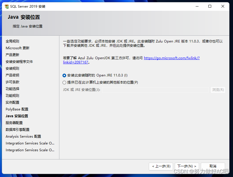Image resolution: width=233 pixels, height=177 pixels.
Task: Minimize the SQL Server 2019 setup window
Action: 197,7
